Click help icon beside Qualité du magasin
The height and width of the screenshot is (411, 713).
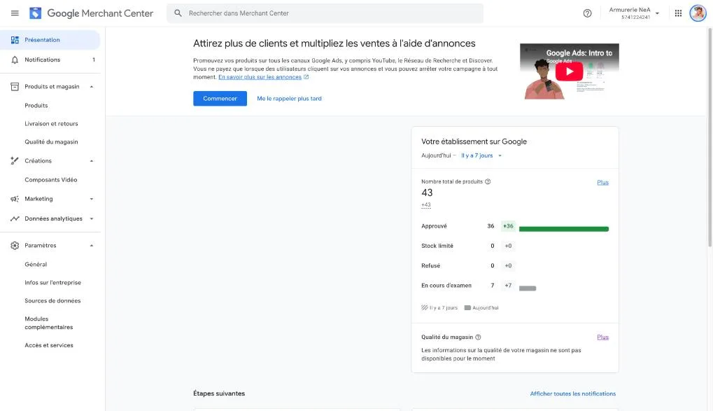(x=478, y=337)
